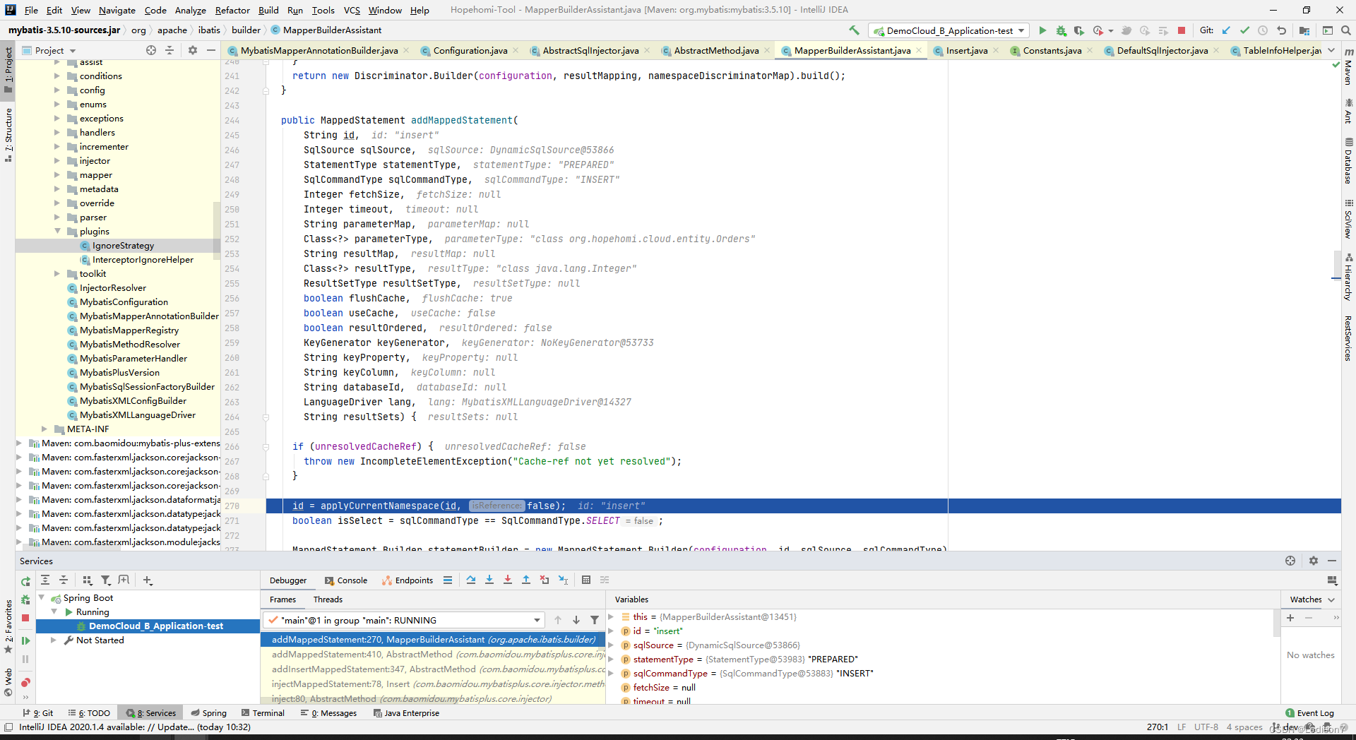Switch to the Threads tab
Screen dimensions: 1356x740
[328, 599]
